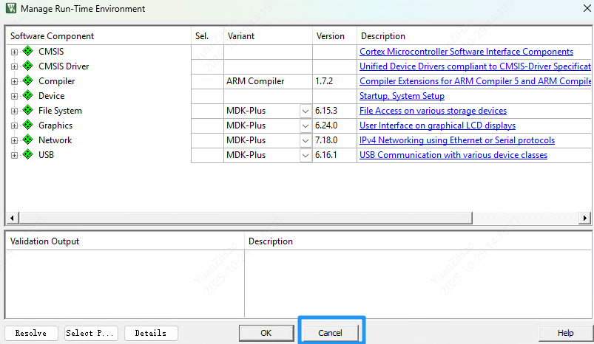Click the Cancel button
The height and width of the screenshot is (344, 594).
(330, 333)
